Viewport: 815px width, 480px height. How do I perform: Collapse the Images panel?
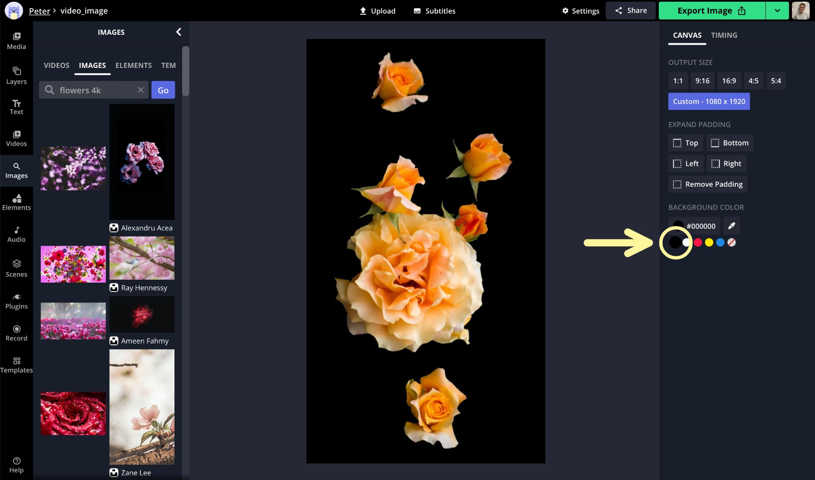click(x=178, y=32)
